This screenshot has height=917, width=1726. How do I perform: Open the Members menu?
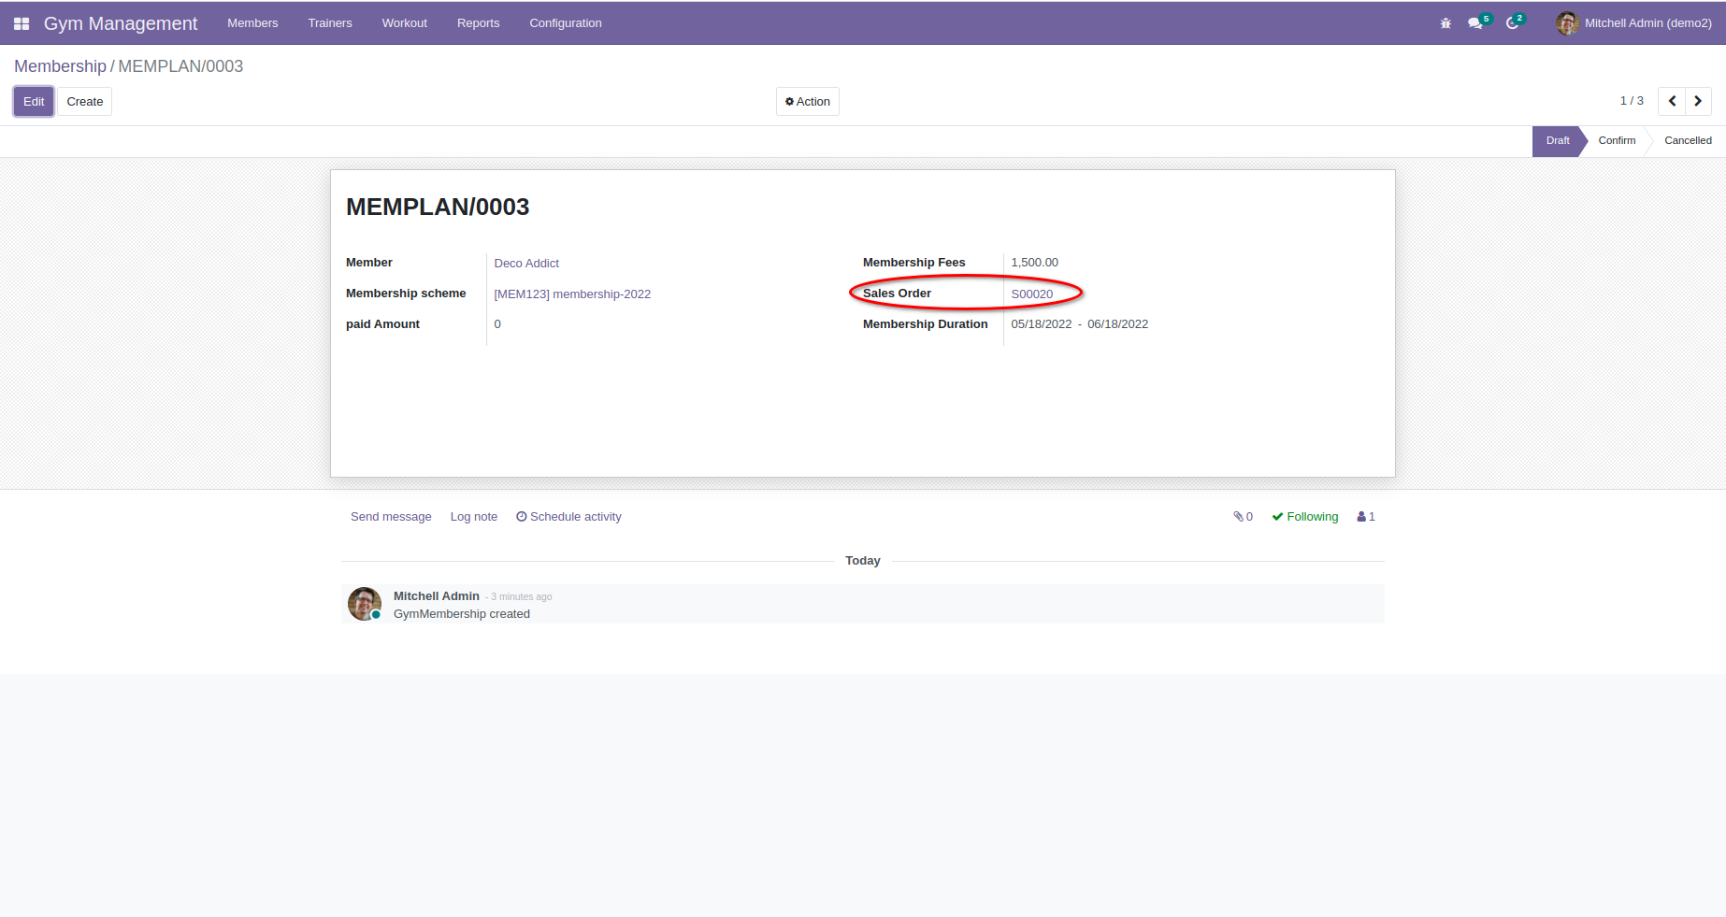tap(252, 23)
